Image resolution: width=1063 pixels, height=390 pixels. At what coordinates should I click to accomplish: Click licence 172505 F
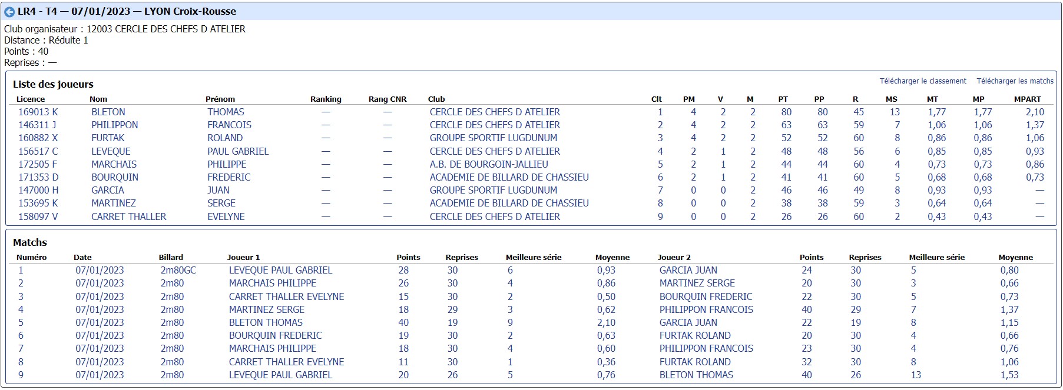click(x=38, y=164)
